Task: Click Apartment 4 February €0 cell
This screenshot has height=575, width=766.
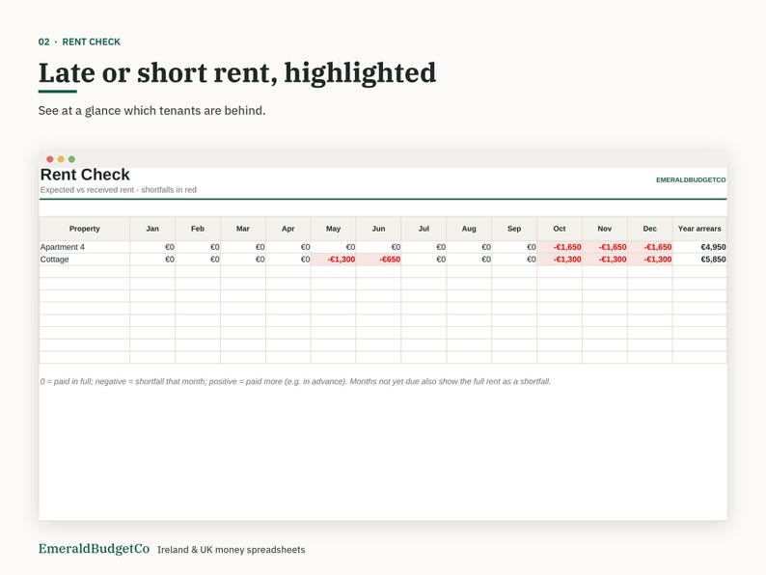Action: pos(198,247)
